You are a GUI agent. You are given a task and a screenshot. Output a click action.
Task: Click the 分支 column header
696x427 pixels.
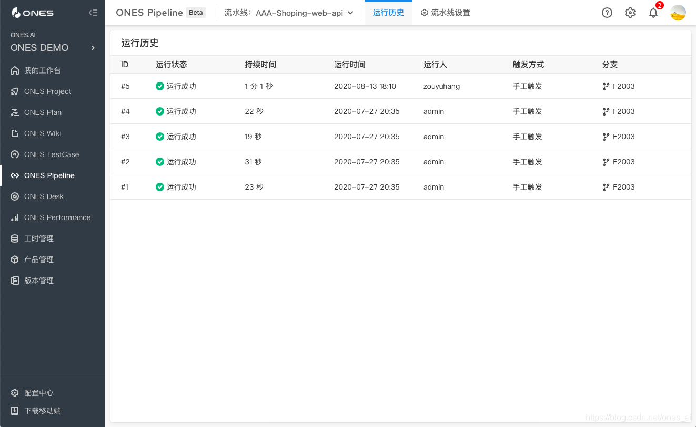pos(610,65)
